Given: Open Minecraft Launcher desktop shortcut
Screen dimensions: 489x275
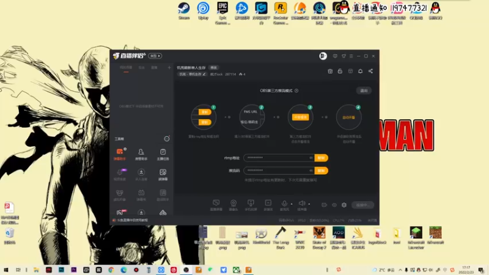Looking at the screenshot, I should 416,238.
